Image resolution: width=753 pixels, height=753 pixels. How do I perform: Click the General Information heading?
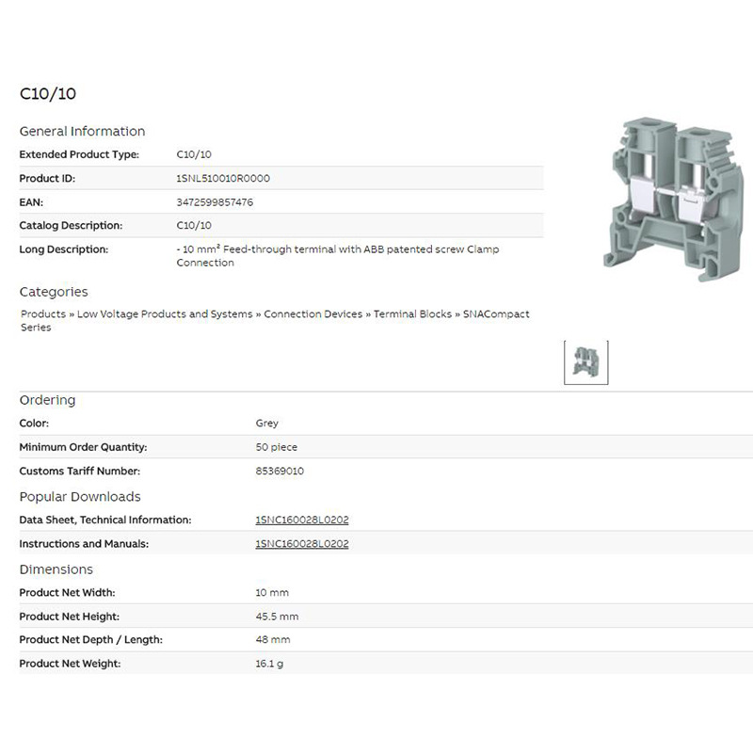(82, 131)
